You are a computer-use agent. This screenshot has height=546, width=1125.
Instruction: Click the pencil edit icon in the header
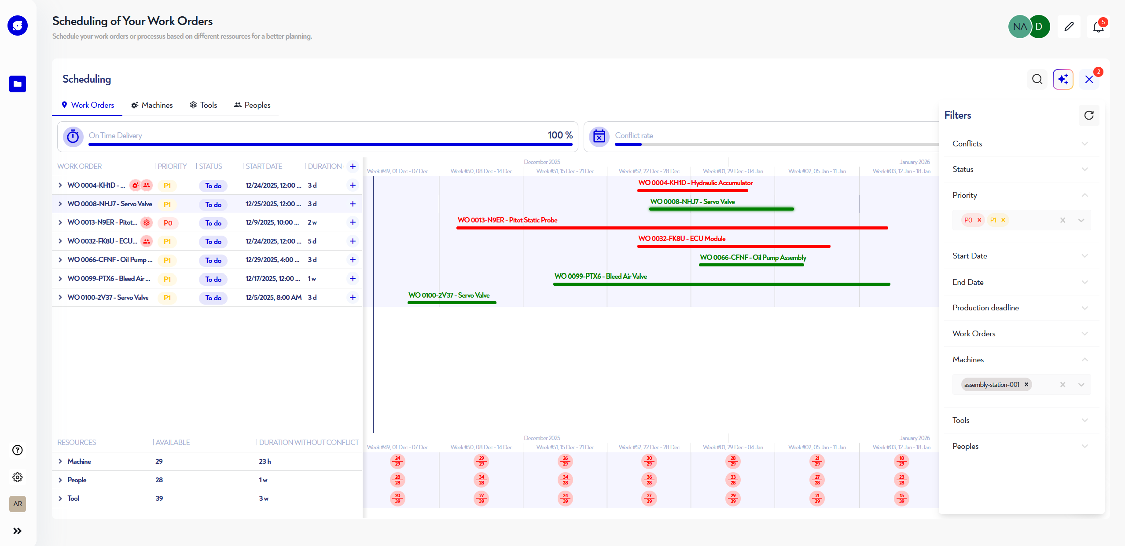coord(1069,26)
